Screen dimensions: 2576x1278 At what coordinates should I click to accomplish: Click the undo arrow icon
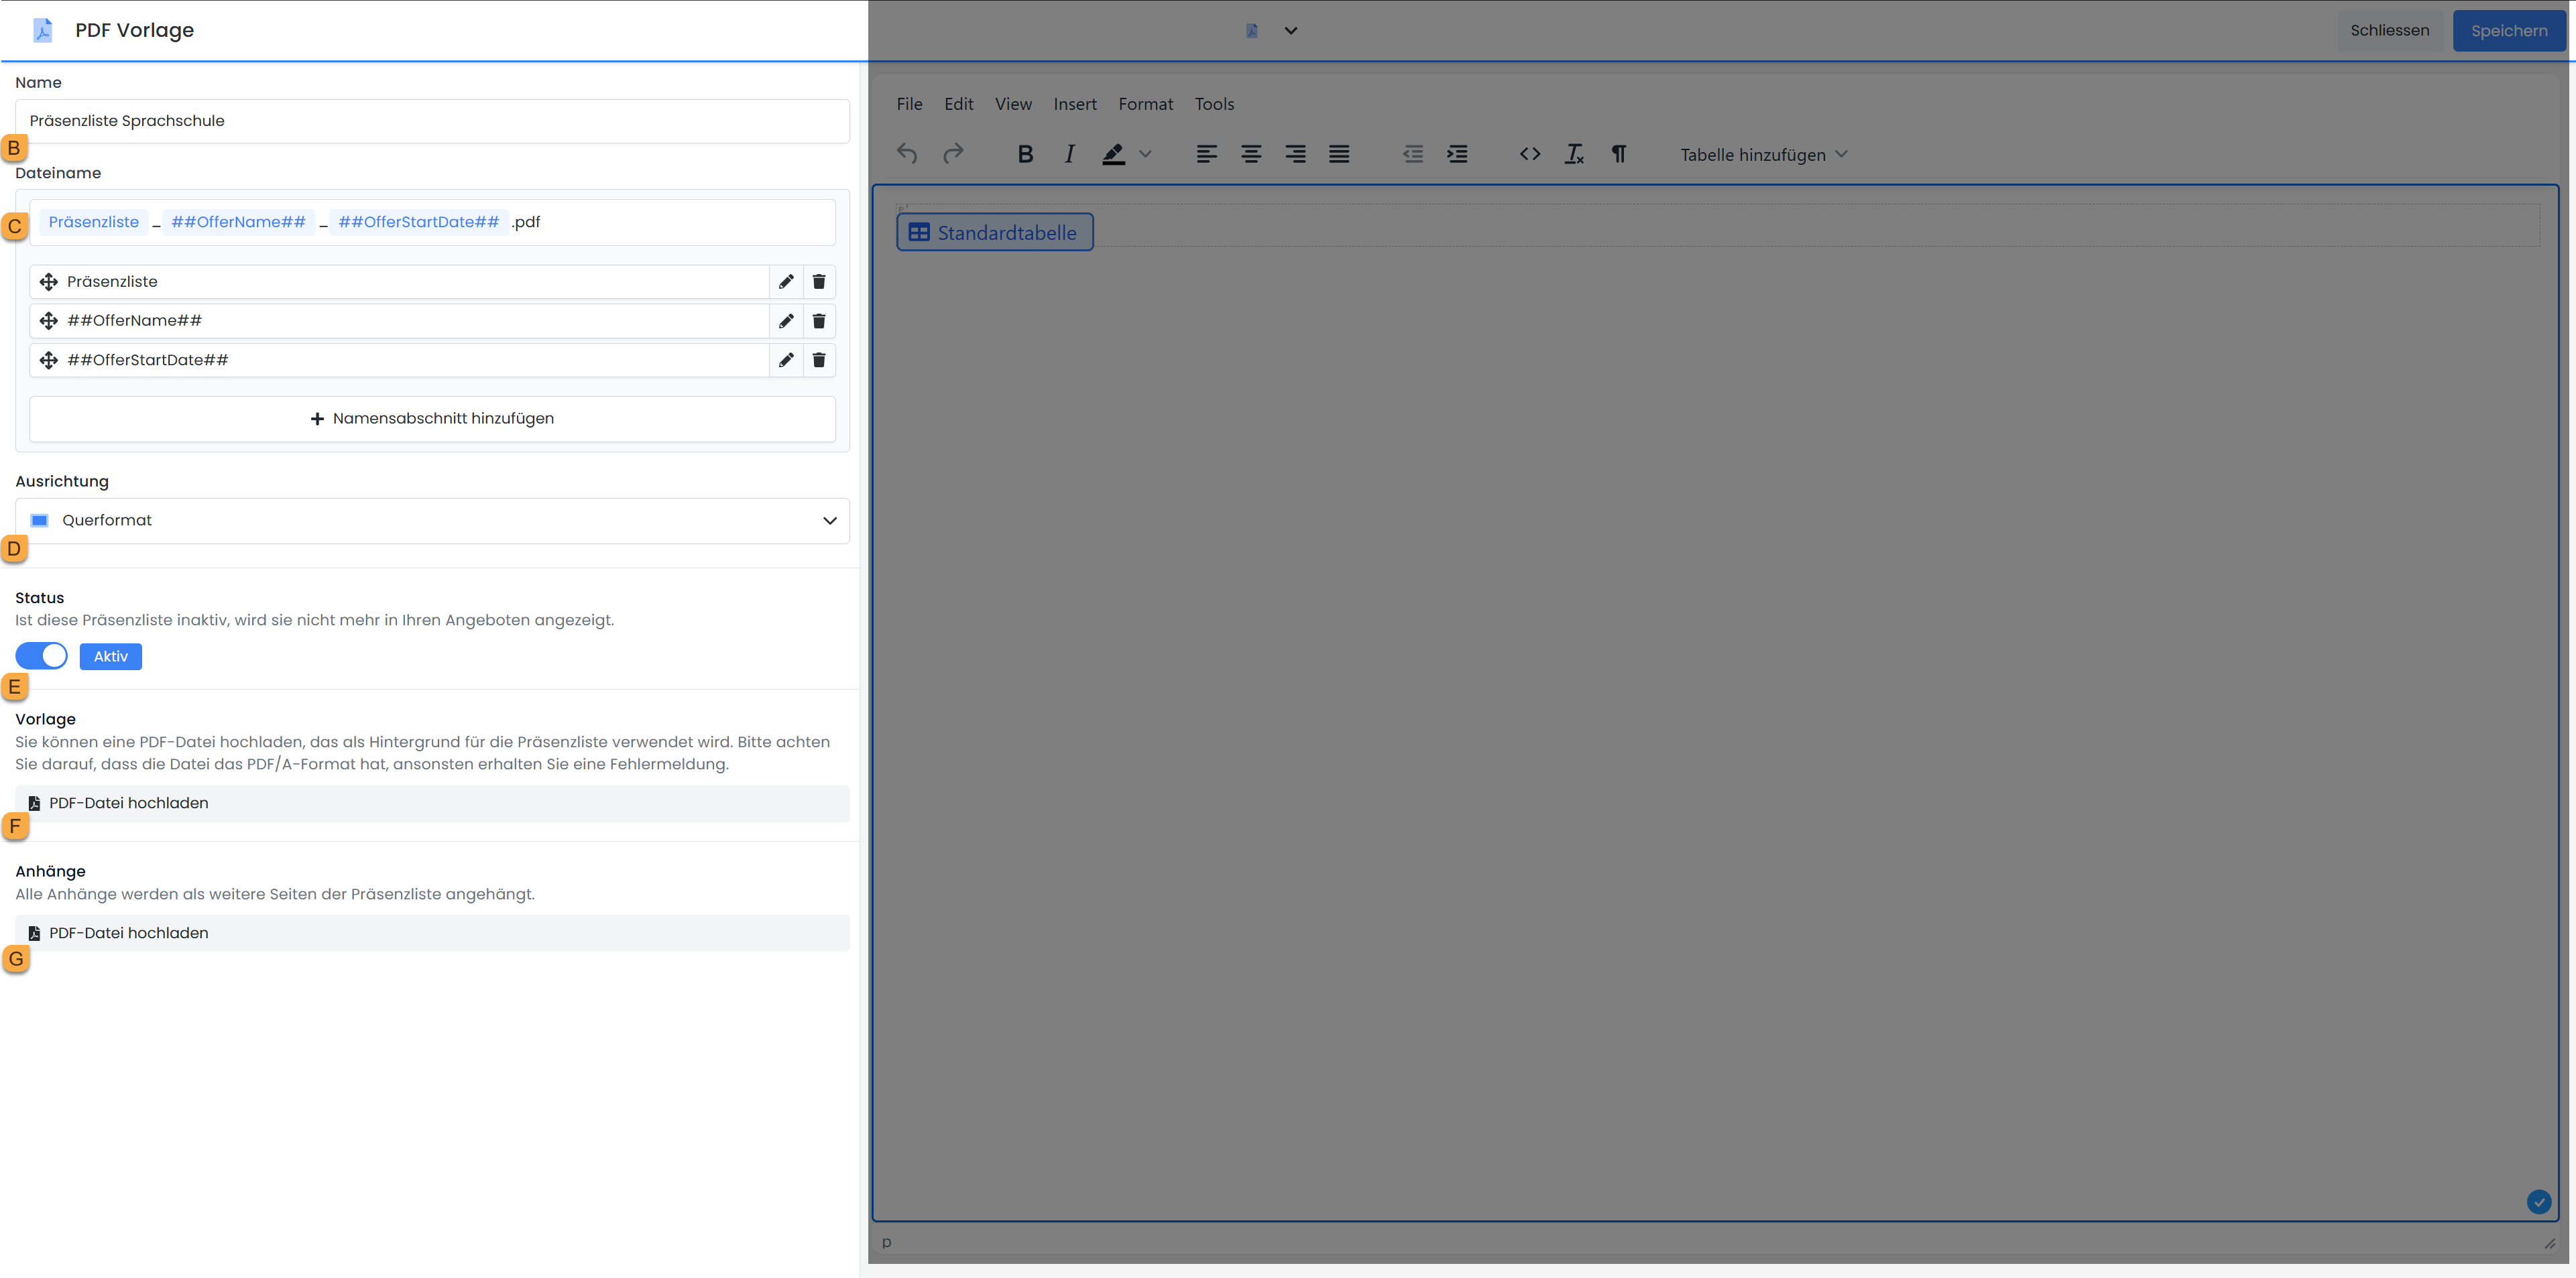pos(907,154)
